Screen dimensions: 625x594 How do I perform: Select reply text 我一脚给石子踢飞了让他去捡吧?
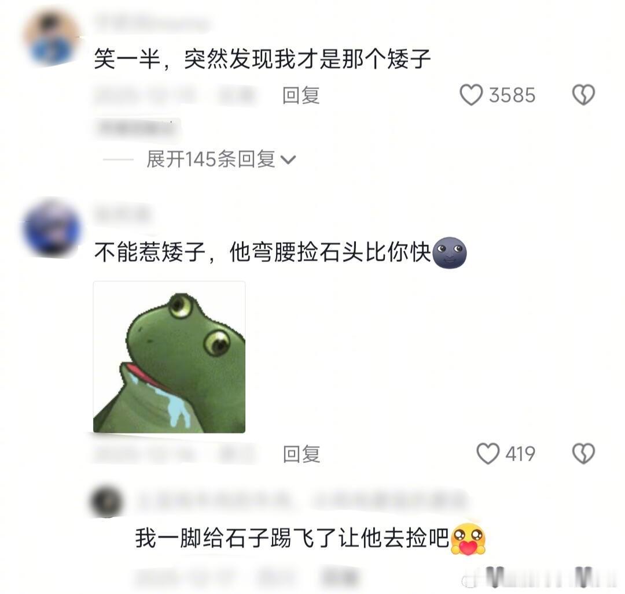292,538
